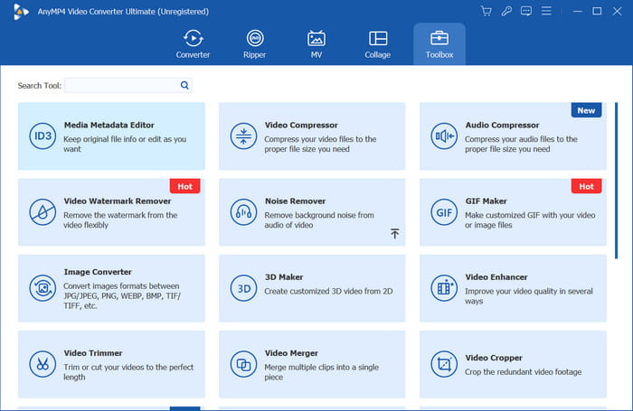
Task: Click the 'Search Tool:' label
Action: pyautogui.click(x=39, y=86)
